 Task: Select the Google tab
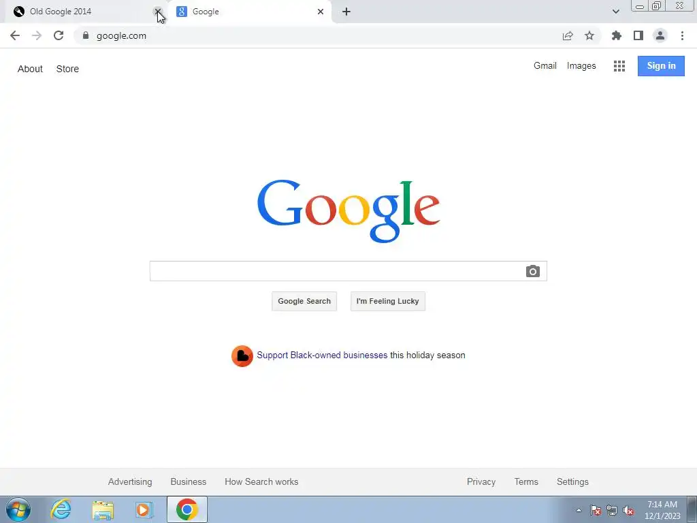point(249,12)
